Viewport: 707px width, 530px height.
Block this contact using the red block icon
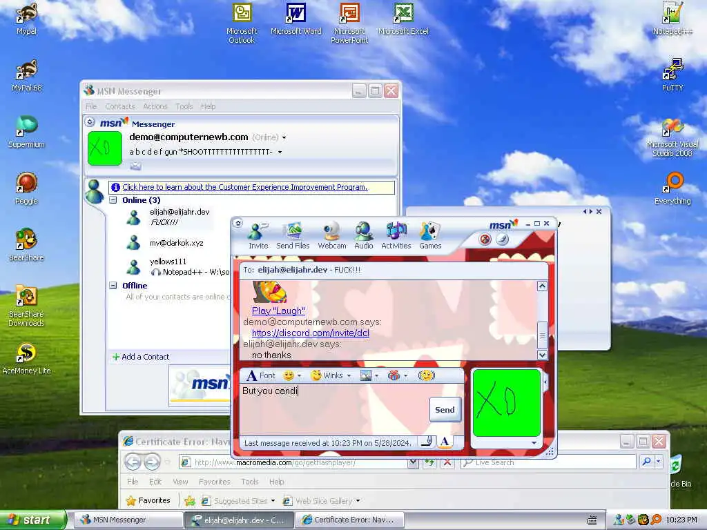click(485, 239)
